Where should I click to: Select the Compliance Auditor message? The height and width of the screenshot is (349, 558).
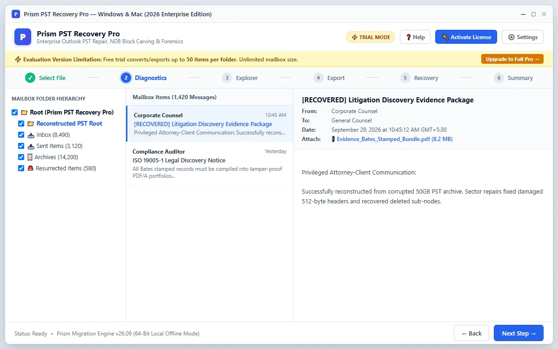[x=210, y=163]
